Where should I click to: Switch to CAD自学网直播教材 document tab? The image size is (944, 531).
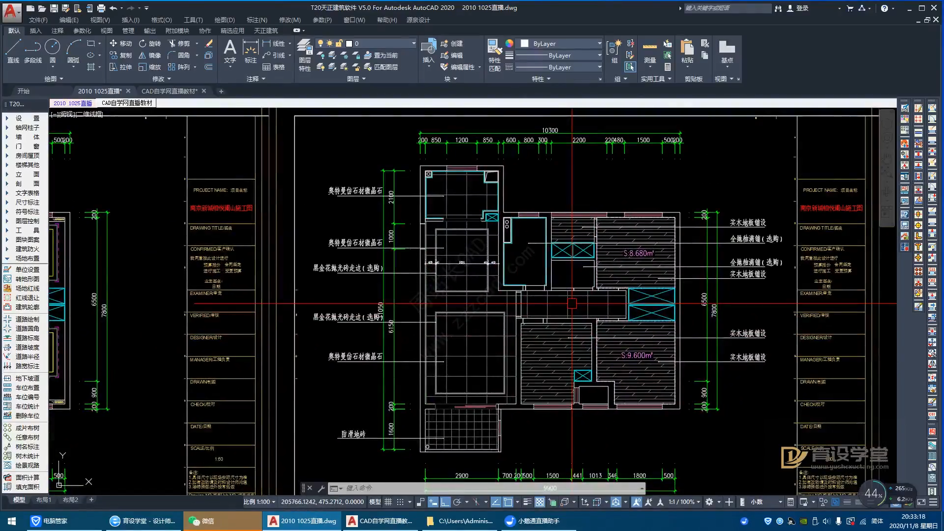pos(169,91)
